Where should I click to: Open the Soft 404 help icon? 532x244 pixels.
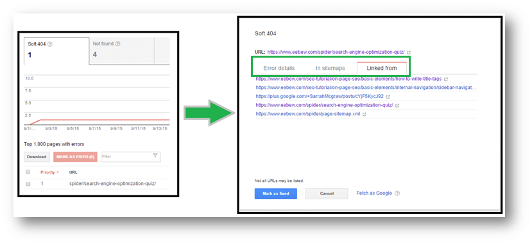point(50,44)
